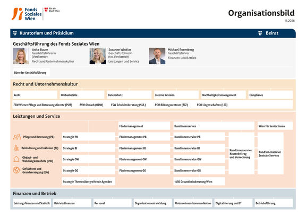Click Pflege und Betreuung (PB) label

(x=39, y=137)
